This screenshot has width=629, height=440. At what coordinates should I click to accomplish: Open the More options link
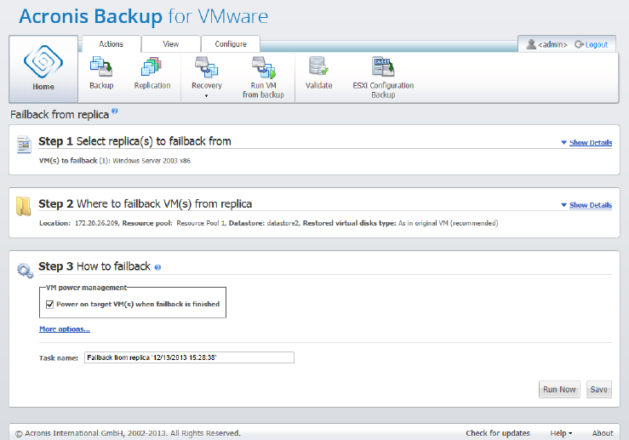pyautogui.click(x=64, y=329)
